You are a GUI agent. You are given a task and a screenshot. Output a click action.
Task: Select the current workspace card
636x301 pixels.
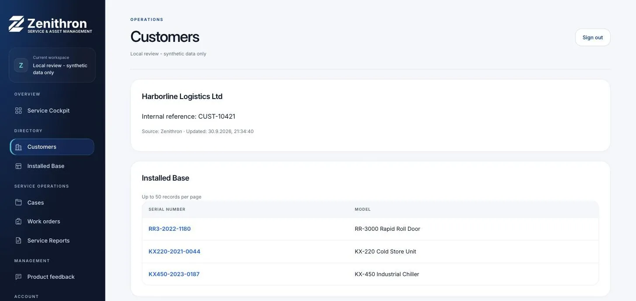click(52, 65)
